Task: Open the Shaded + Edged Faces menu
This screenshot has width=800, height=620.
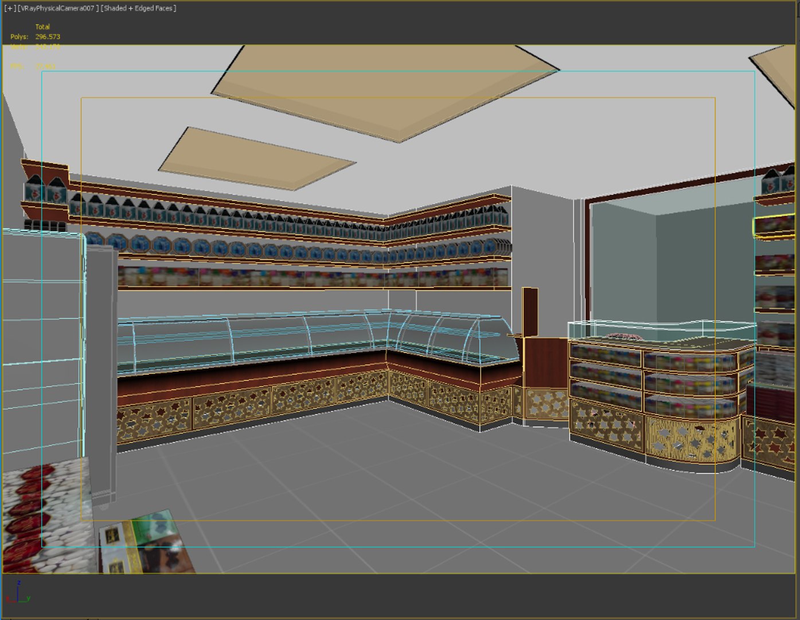Action: pos(138,9)
